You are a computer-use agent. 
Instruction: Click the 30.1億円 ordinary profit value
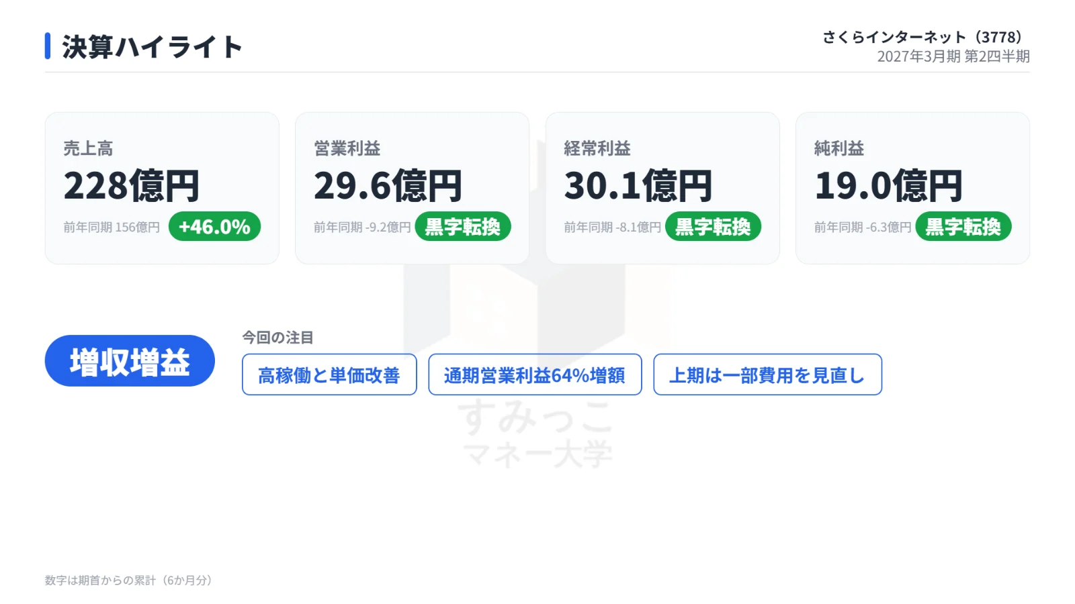point(638,186)
